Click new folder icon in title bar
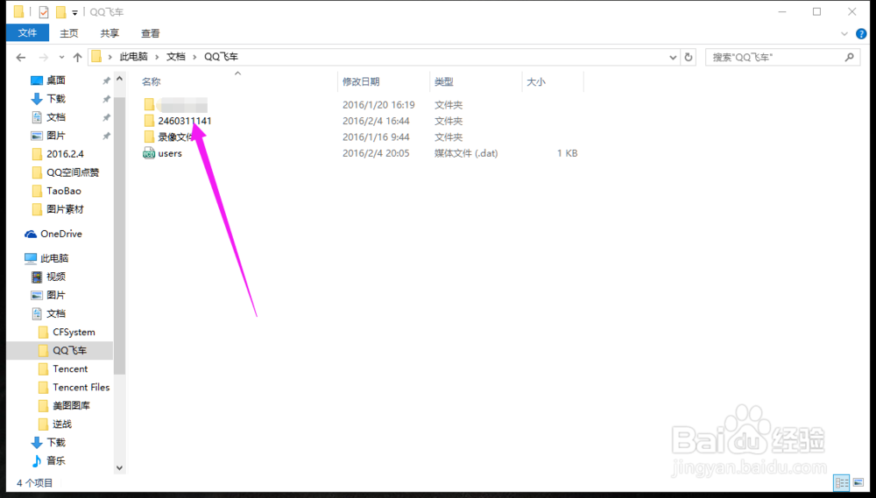The image size is (876, 498). pos(60,11)
